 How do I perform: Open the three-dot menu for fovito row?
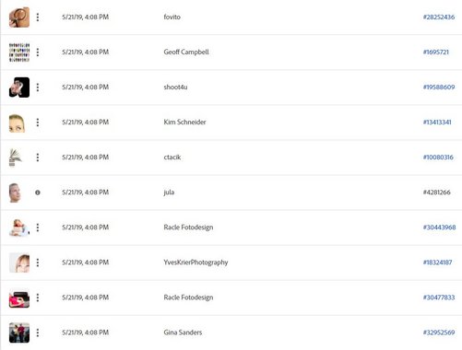tap(38, 17)
